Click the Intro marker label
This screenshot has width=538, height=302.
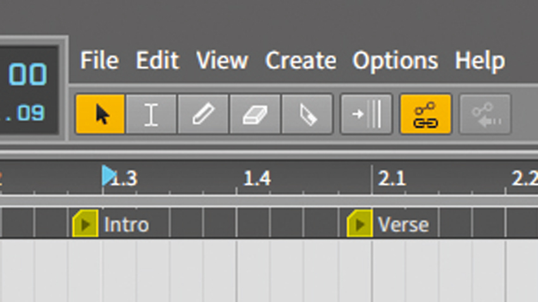pos(126,225)
